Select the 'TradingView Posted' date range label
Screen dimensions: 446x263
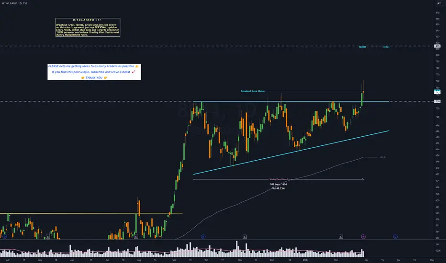point(279,179)
